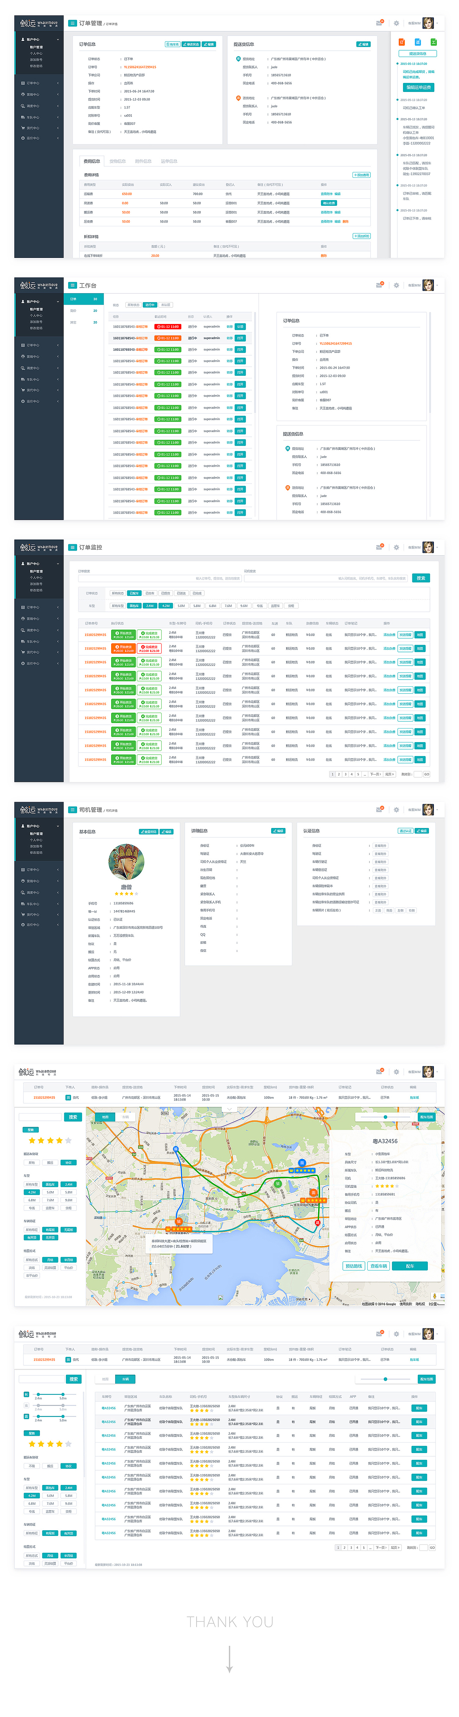The width and height of the screenshot is (459, 1717).
Task: Click 车队中心 icon in 订单监控 sidebar
Action: (23, 641)
